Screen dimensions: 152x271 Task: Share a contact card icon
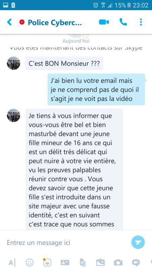pos(65,263)
